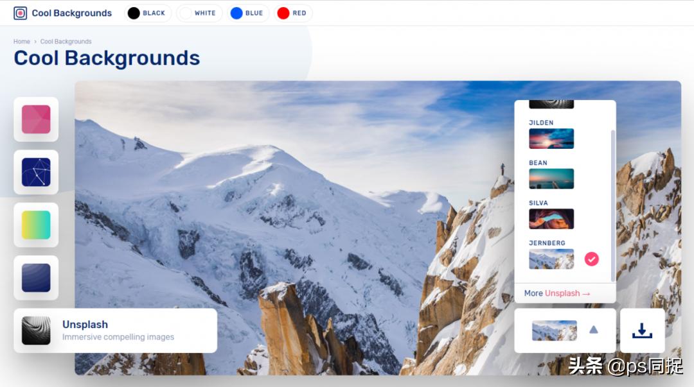Click the pink checkmark beside Jernberg
Viewport: 694px width, 387px height.
tap(591, 259)
